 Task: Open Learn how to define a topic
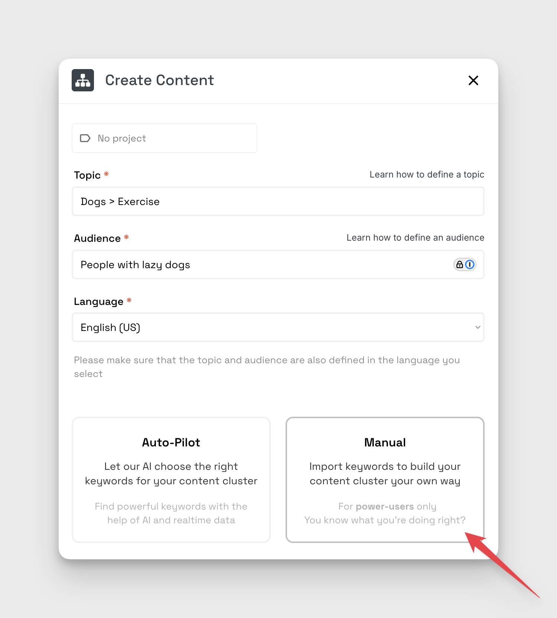[427, 175]
